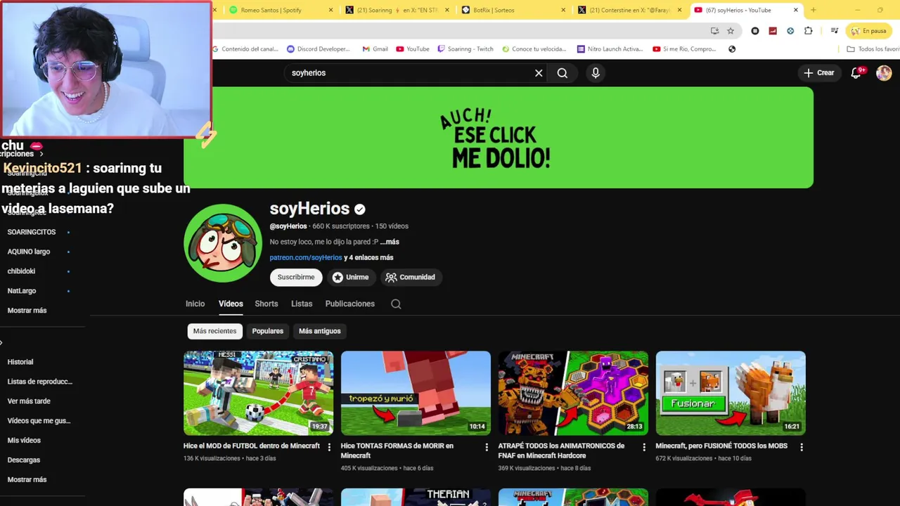The height and width of the screenshot is (506, 900).
Task: Select the Videos channel tab
Action: 231,304
